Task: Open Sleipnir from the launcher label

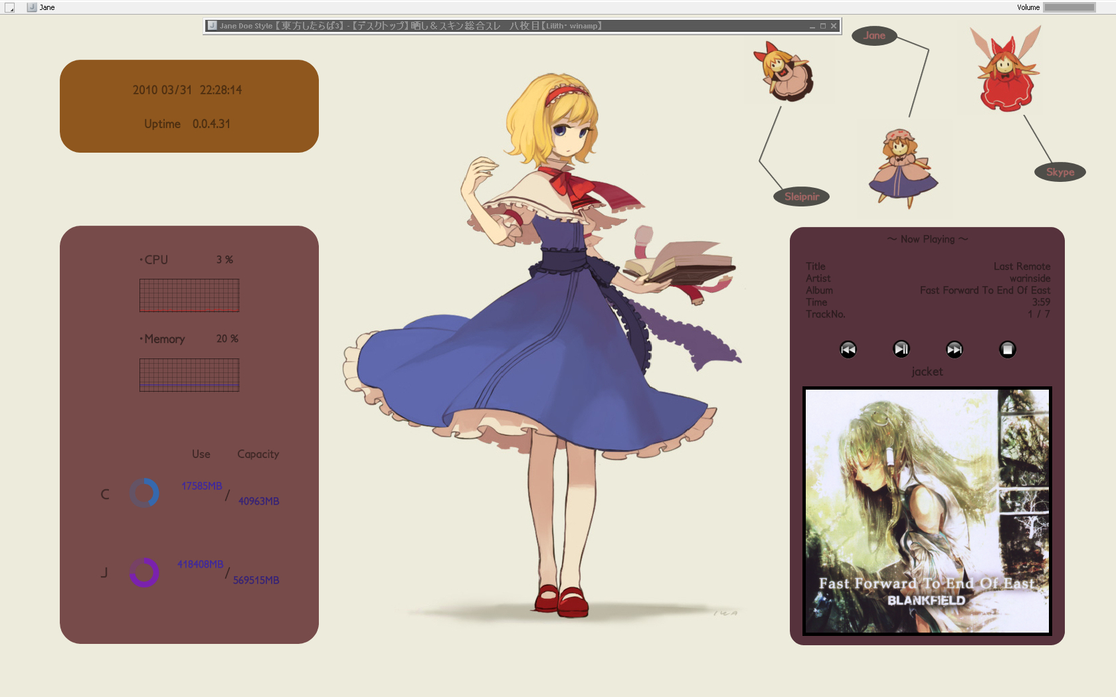Action: 801,196
